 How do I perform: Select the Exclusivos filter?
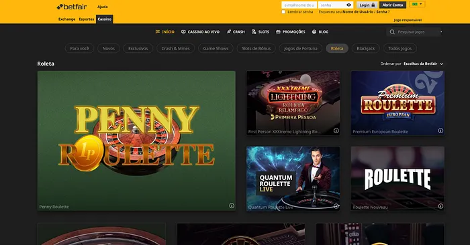click(138, 48)
